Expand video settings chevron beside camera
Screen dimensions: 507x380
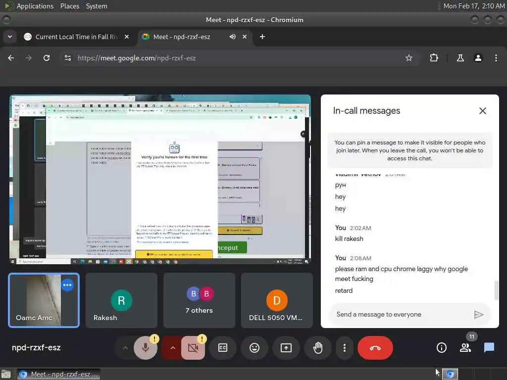coord(173,348)
